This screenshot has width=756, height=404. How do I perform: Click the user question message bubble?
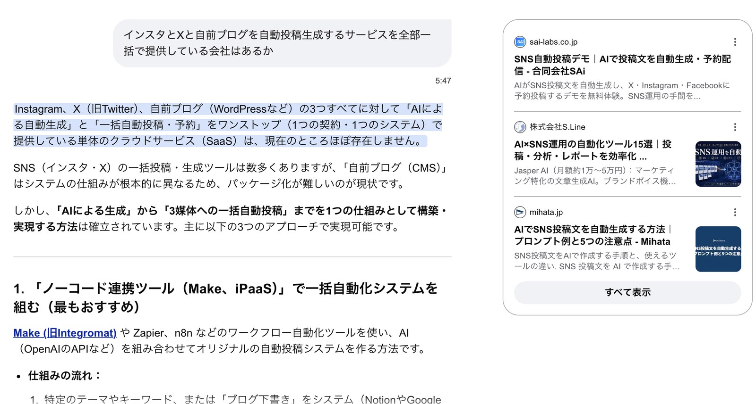282,43
